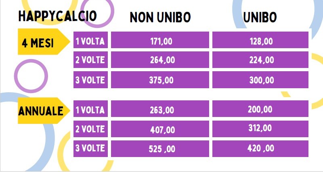Click the yellow ANNUALE arrow label
323x172 pixels.
tap(44, 110)
